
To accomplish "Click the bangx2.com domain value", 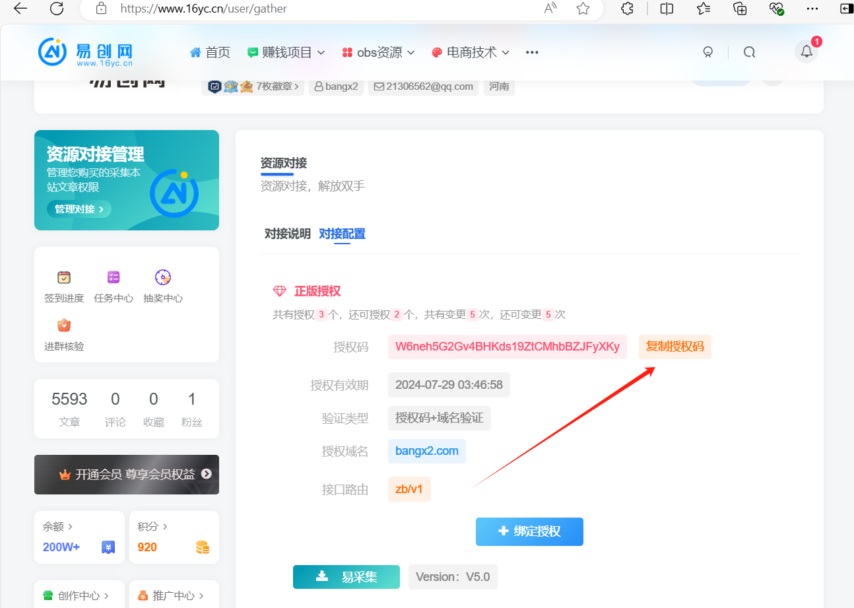I will 427,451.
